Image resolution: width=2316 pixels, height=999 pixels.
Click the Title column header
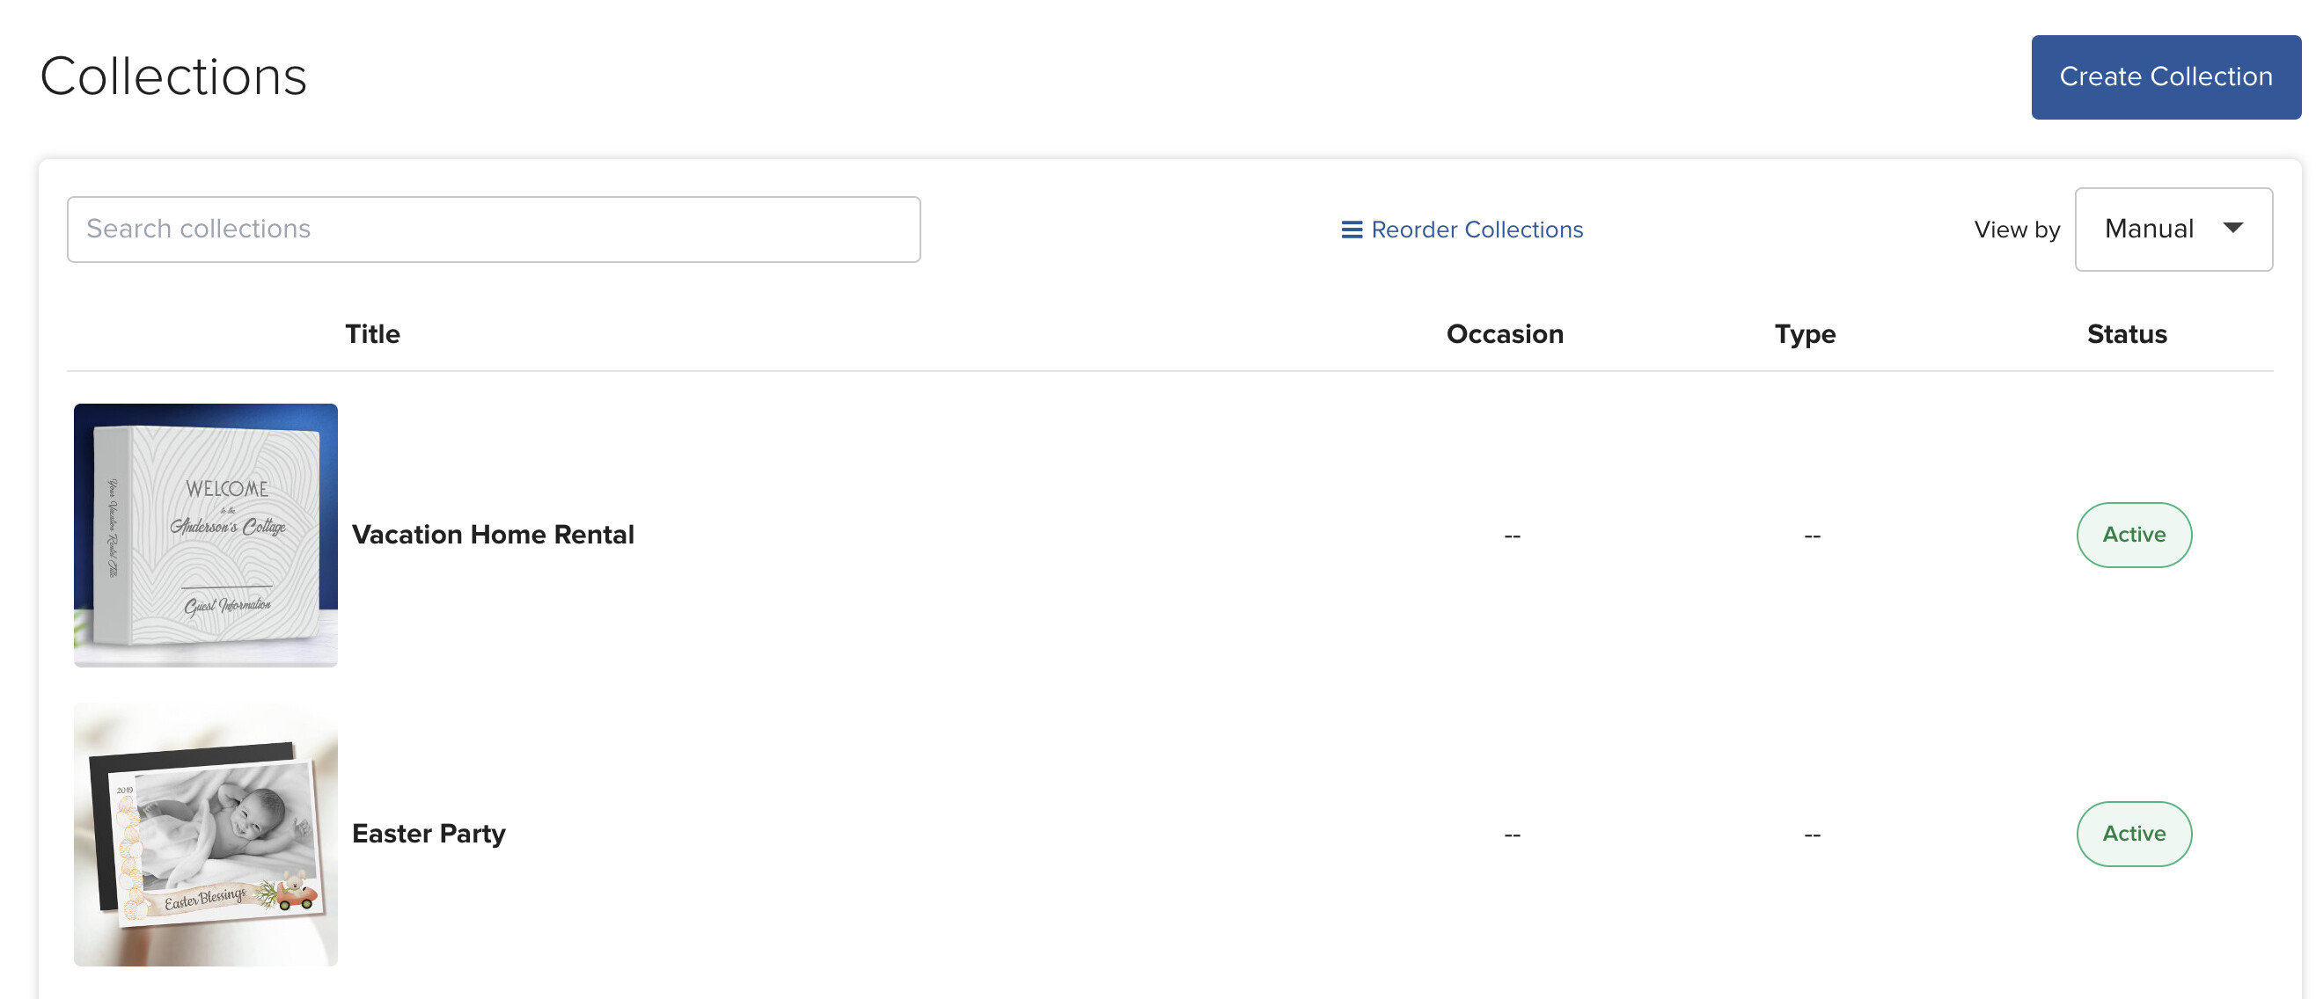[x=372, y=334]
